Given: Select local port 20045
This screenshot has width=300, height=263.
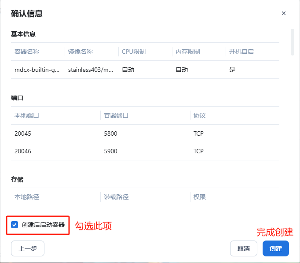Looking at the screenshot, I should [23, 133].
